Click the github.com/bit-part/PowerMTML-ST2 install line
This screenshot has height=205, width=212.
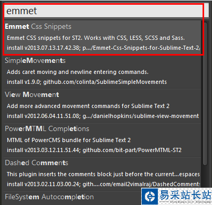[x=94, y=150]
